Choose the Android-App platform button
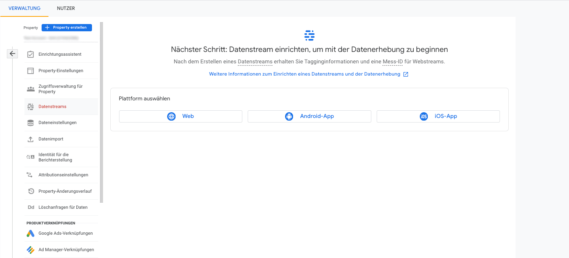 click(x=309, y=116)
